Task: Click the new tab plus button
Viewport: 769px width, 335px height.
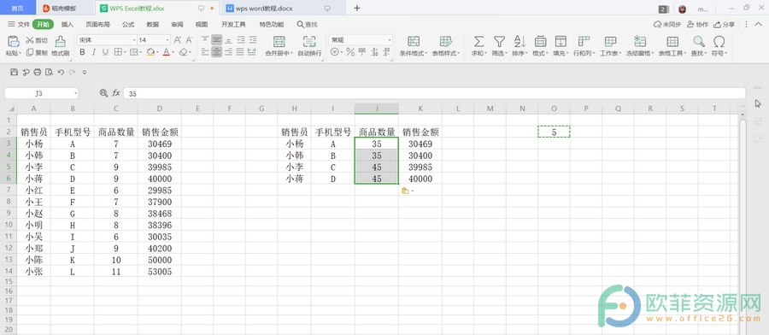Action: (x=357, y=8)
